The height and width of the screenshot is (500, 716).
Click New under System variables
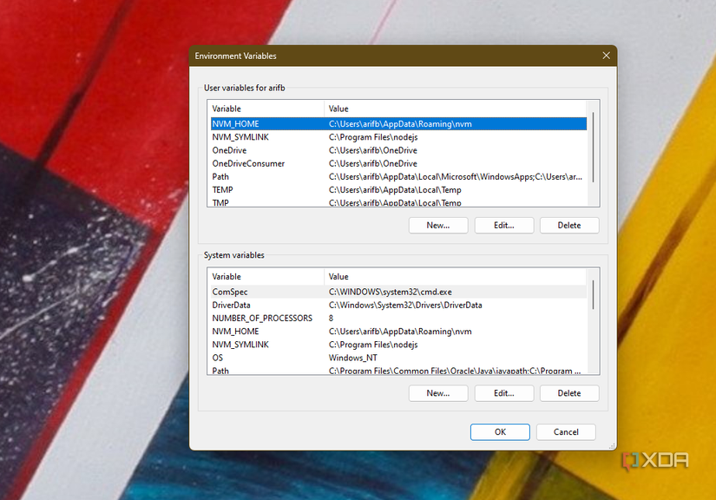tap(438, 393)
